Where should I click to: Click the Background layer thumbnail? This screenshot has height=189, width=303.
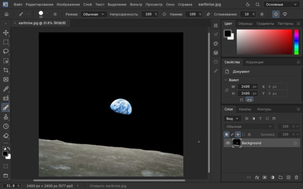point(237,143)
